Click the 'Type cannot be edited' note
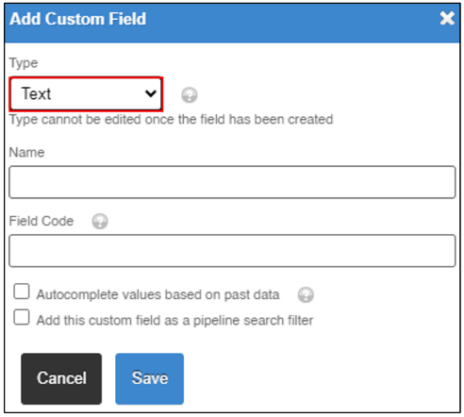464x417 pixels. point(171,120)
